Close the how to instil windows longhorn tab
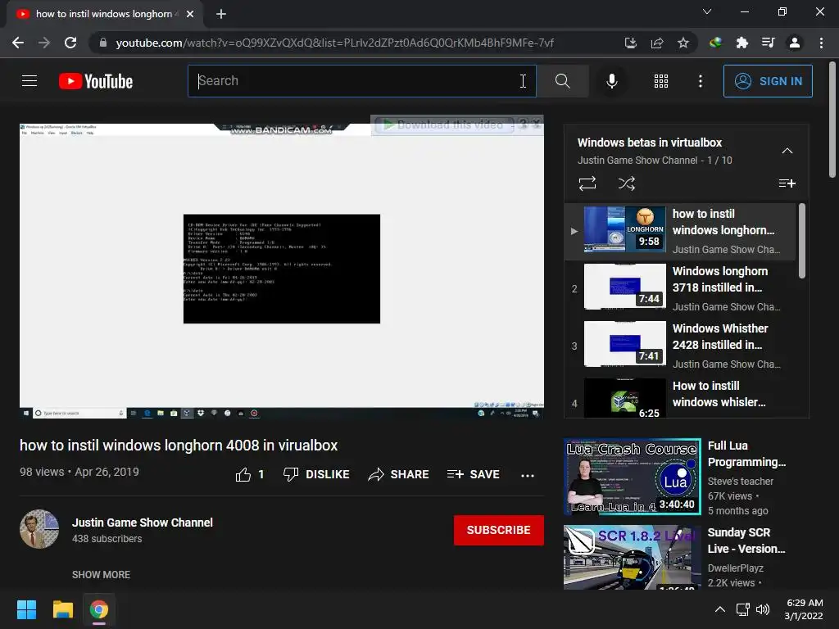Screen dimensions: 839x629 (190, 14)
